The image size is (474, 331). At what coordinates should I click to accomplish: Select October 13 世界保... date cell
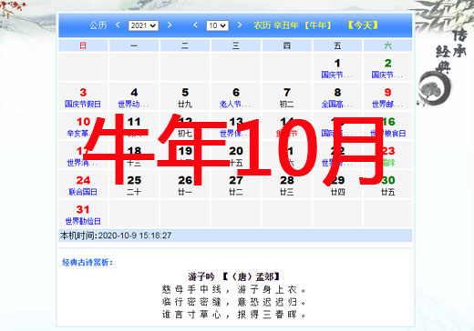(x=236, y=125)
